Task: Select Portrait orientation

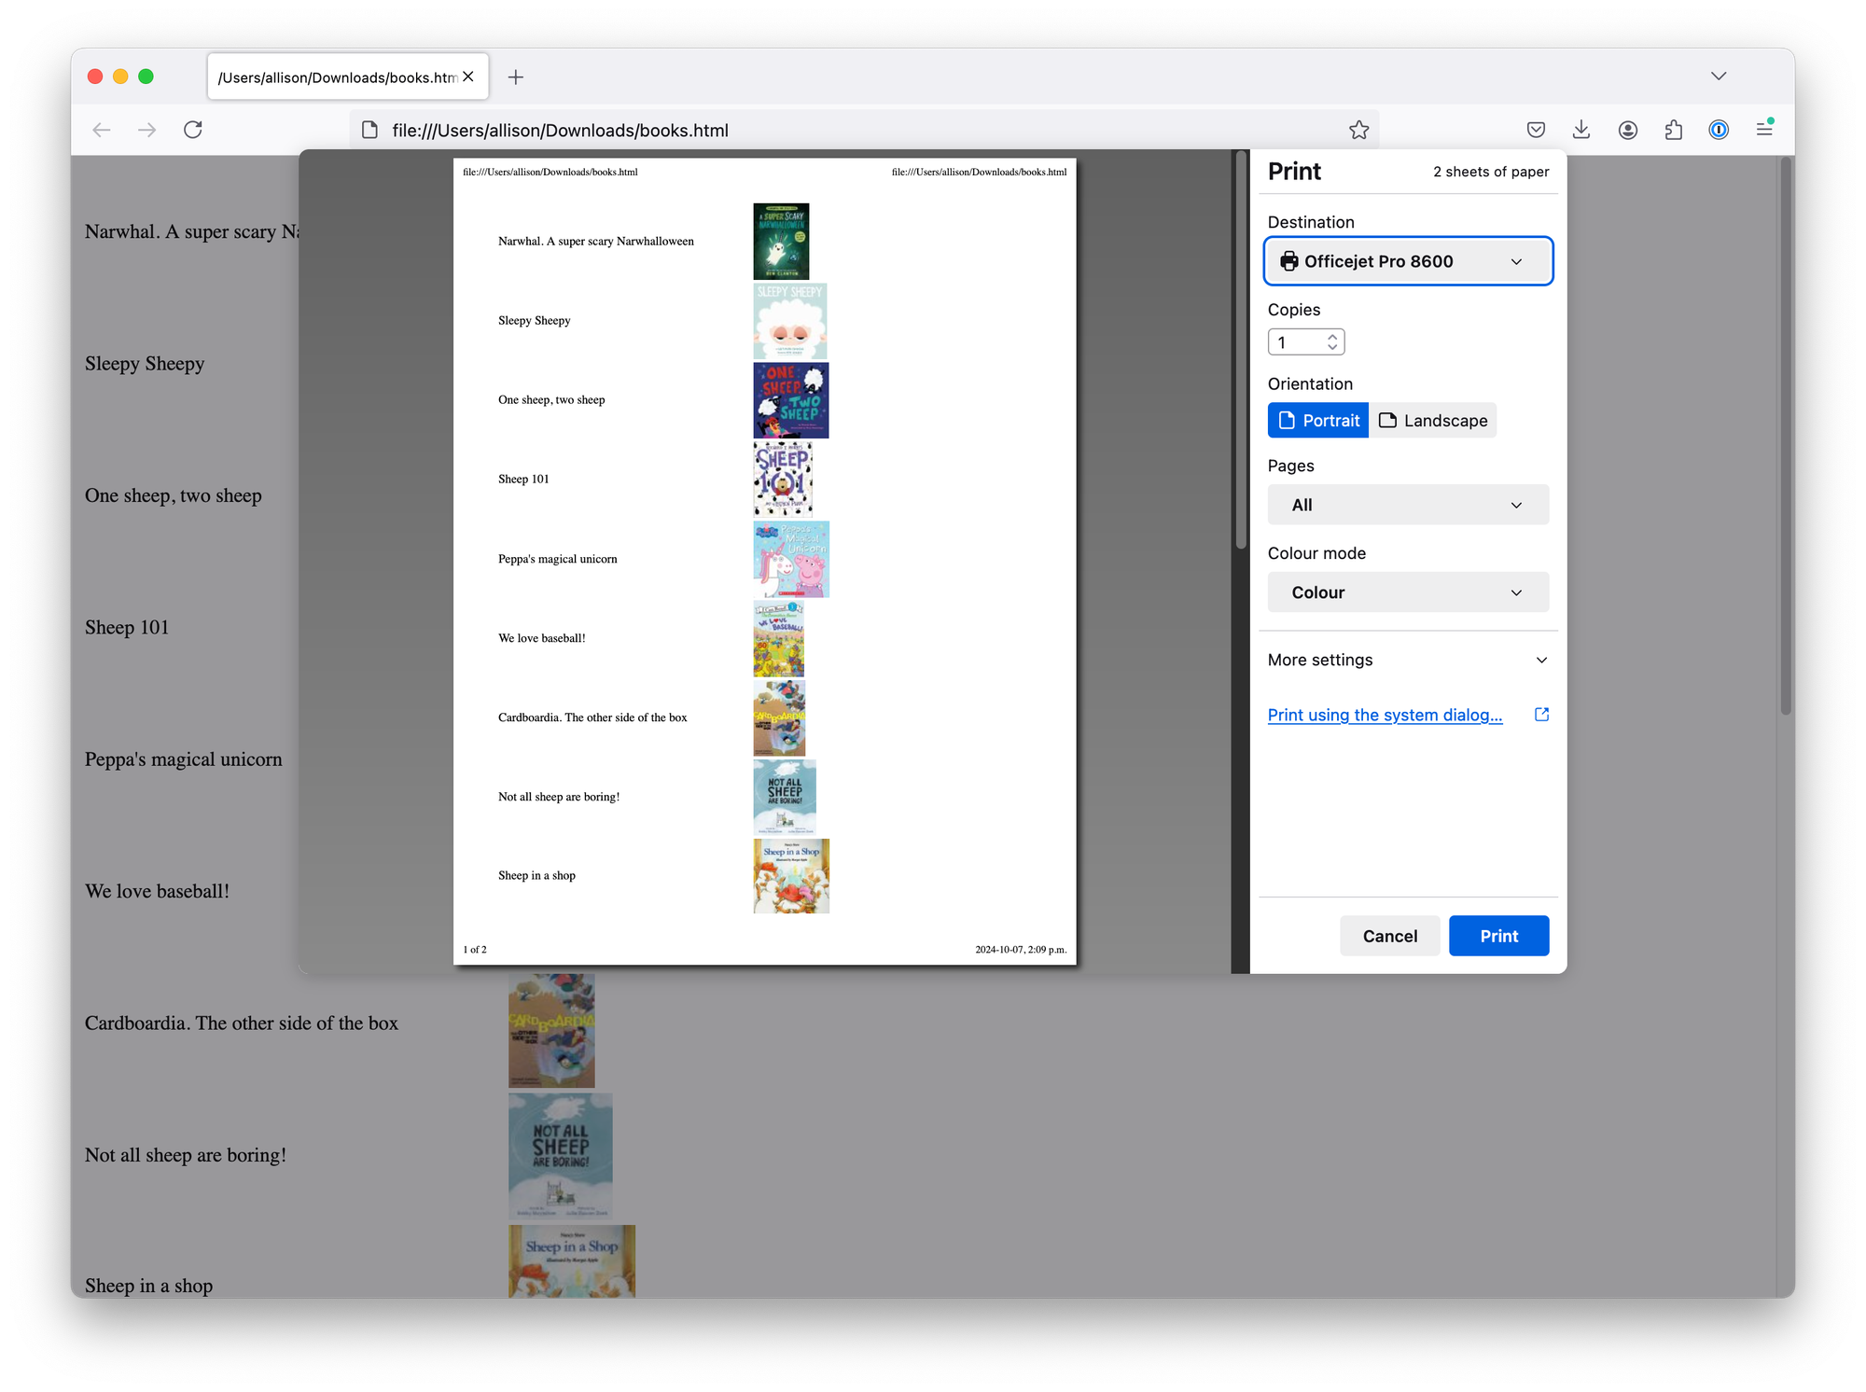Action: tap(1318, 421)
